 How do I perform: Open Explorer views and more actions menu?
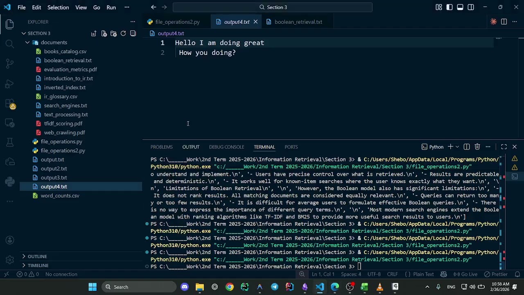pos(133,22)
